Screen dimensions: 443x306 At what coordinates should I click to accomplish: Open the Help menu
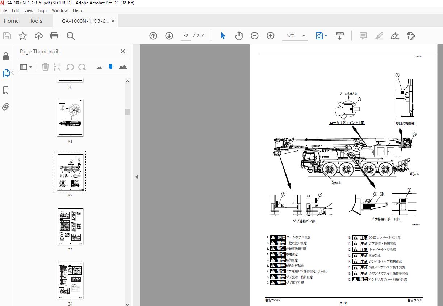coord(77,10)
